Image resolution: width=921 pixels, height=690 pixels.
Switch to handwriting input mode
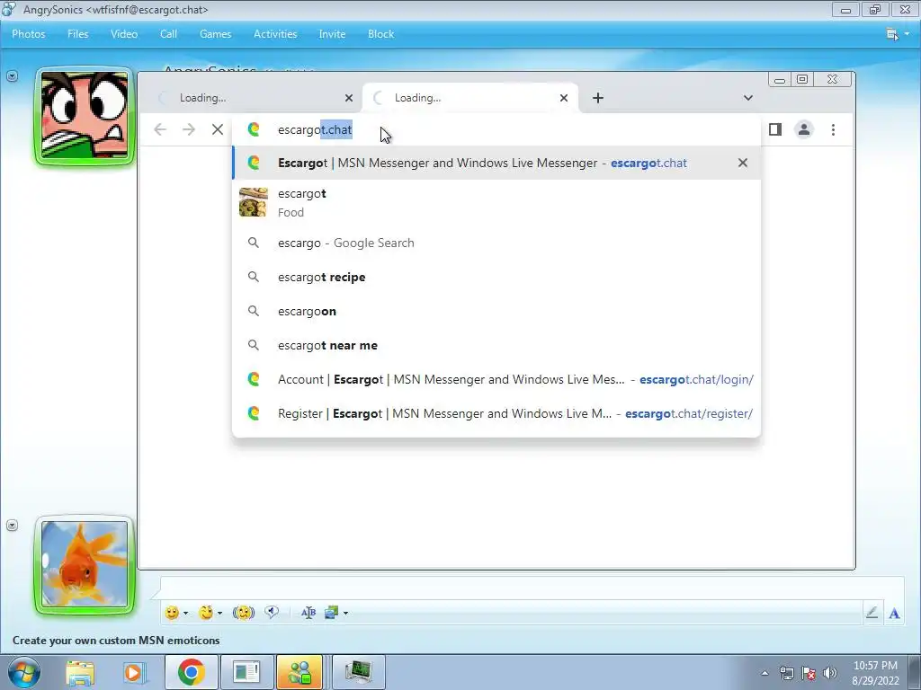pyautogui.click(x=872, y=613)
